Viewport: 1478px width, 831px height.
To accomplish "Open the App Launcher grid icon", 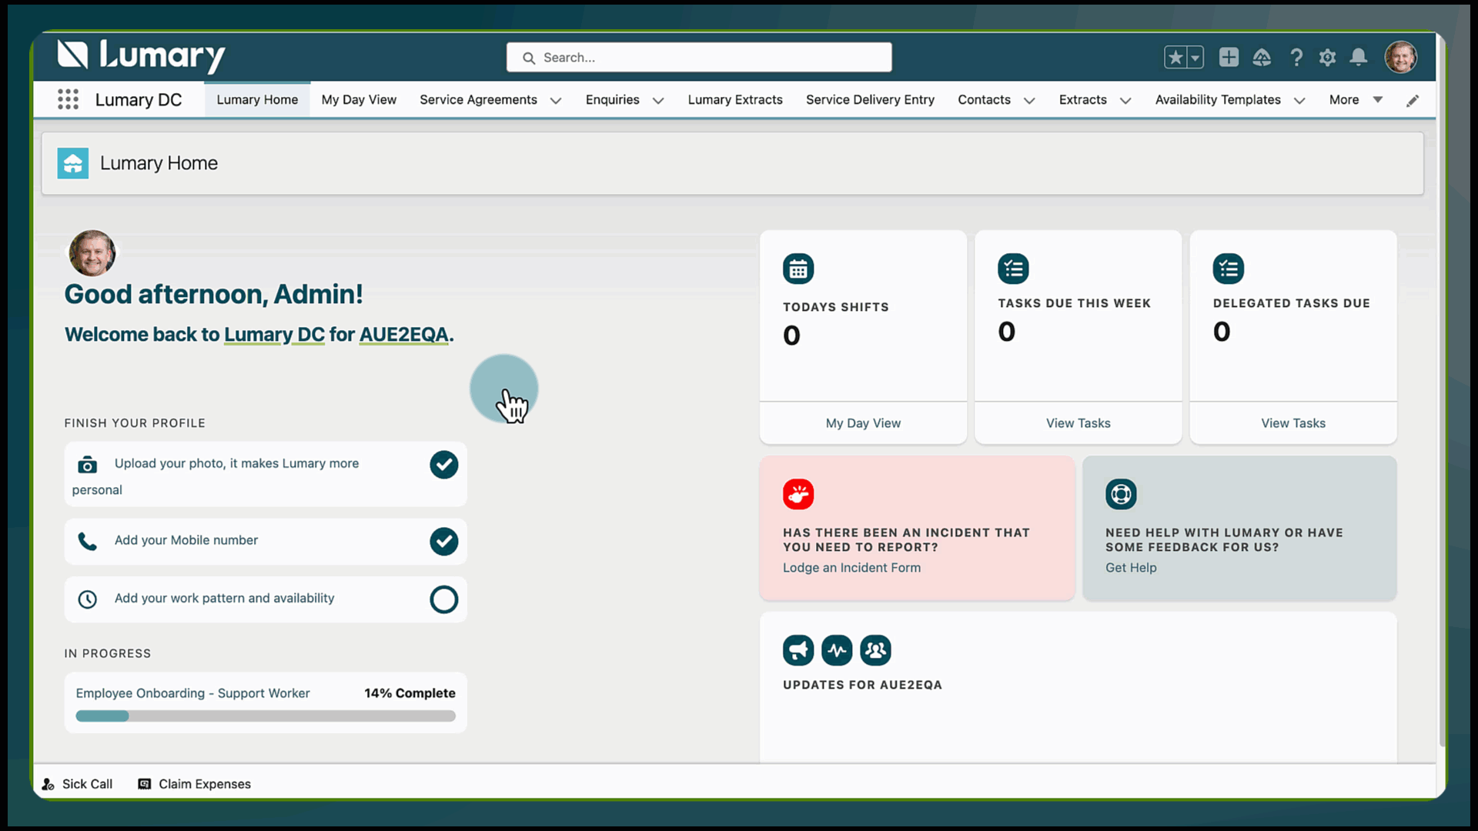I will pos(68,99).
